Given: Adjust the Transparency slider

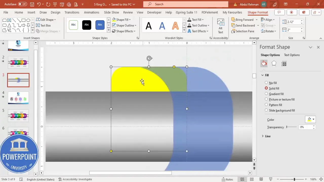Looking at the screenshot, I should tap(292, 127).
